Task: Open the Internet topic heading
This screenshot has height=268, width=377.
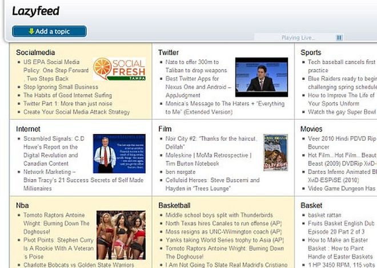Action: 28,129
